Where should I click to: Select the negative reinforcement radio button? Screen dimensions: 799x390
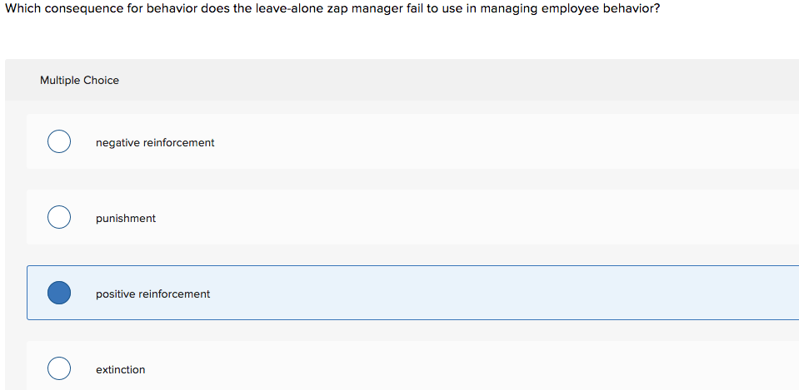[58, 142]
